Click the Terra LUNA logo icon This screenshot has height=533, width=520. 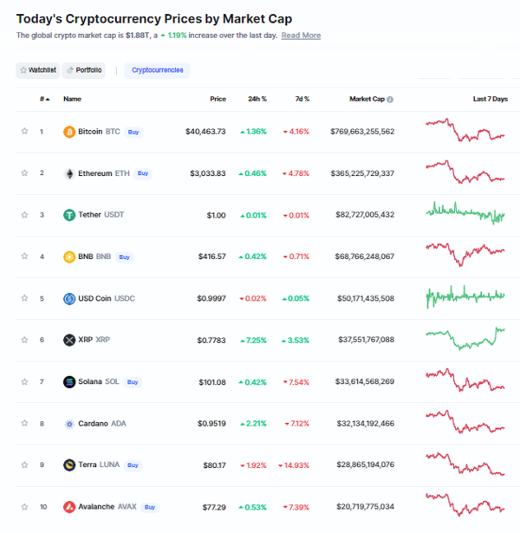69,465
